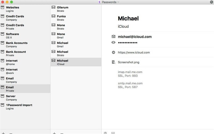Click the envelope icon of Michael Gmail
Viewport: 214px width, 134px height.
coord(53,43)
